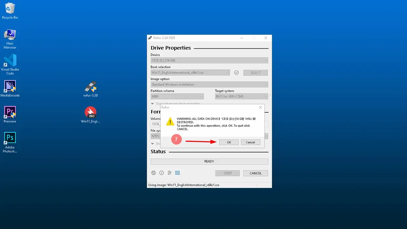Click the READY status progress bar
Image resolution: width=407 pixels, height=229 pixels.
[x=209, y=161]
